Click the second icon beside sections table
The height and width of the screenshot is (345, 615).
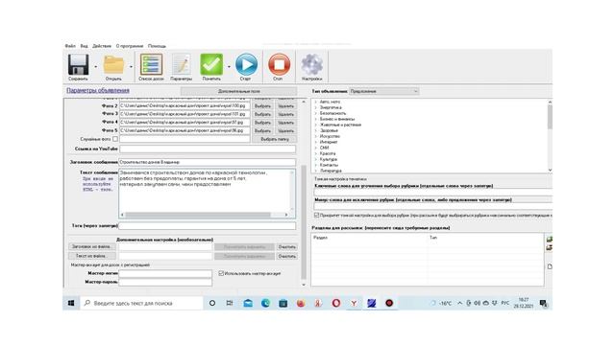pyautogui.click(x=549, y=247)
